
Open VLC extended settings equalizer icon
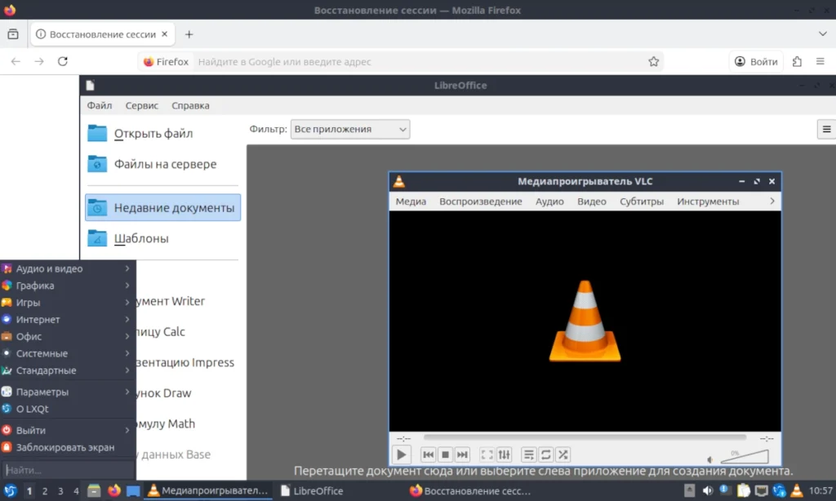point(504,454)
